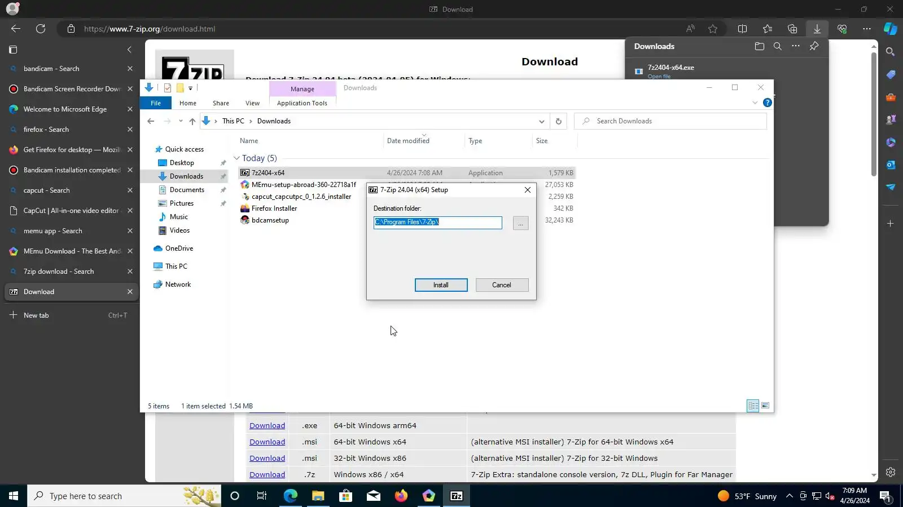
Task: Switch to Bandicam Screen Recorder tab
Action: click(x=71, y=89)
